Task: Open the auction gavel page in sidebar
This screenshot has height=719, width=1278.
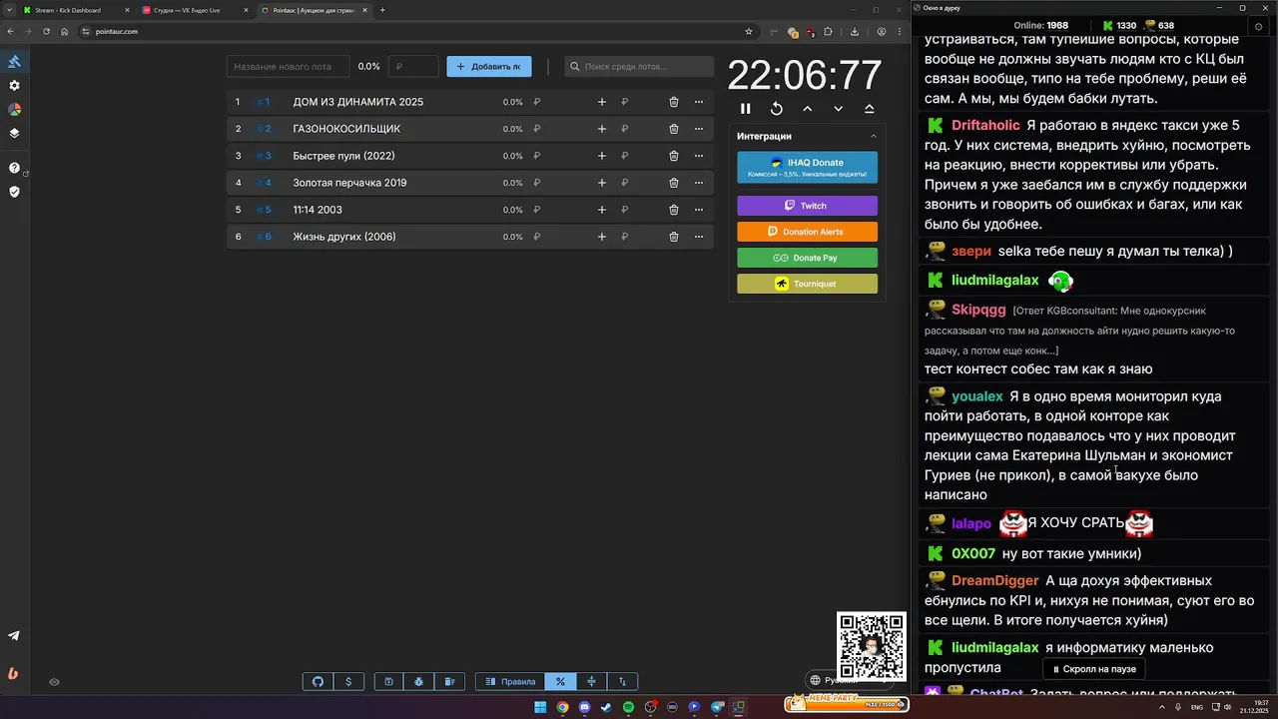Action: click(x=14, y=62)
